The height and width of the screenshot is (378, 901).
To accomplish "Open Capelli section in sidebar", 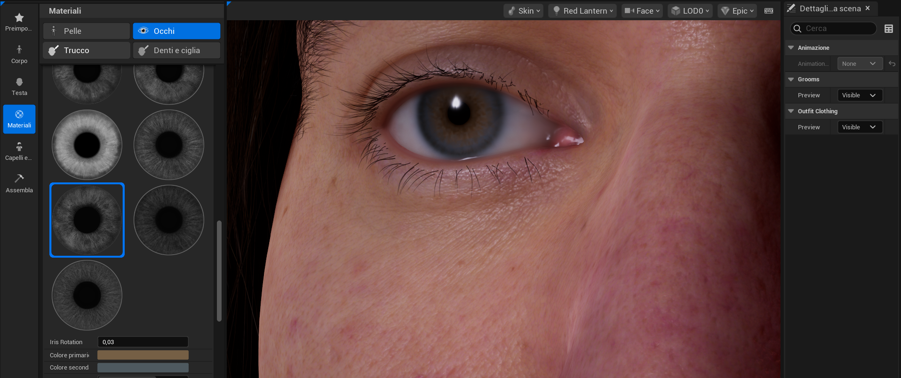I will pos(19,151).
